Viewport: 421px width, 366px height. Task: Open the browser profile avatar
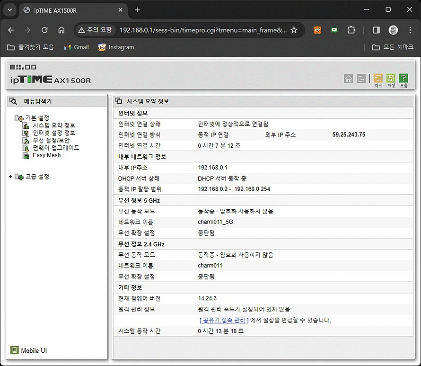[x=393, y=30]
